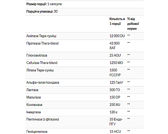Click the '% від добової норми' column header
This screenshot has width=168, height=134.
point(133,24)
